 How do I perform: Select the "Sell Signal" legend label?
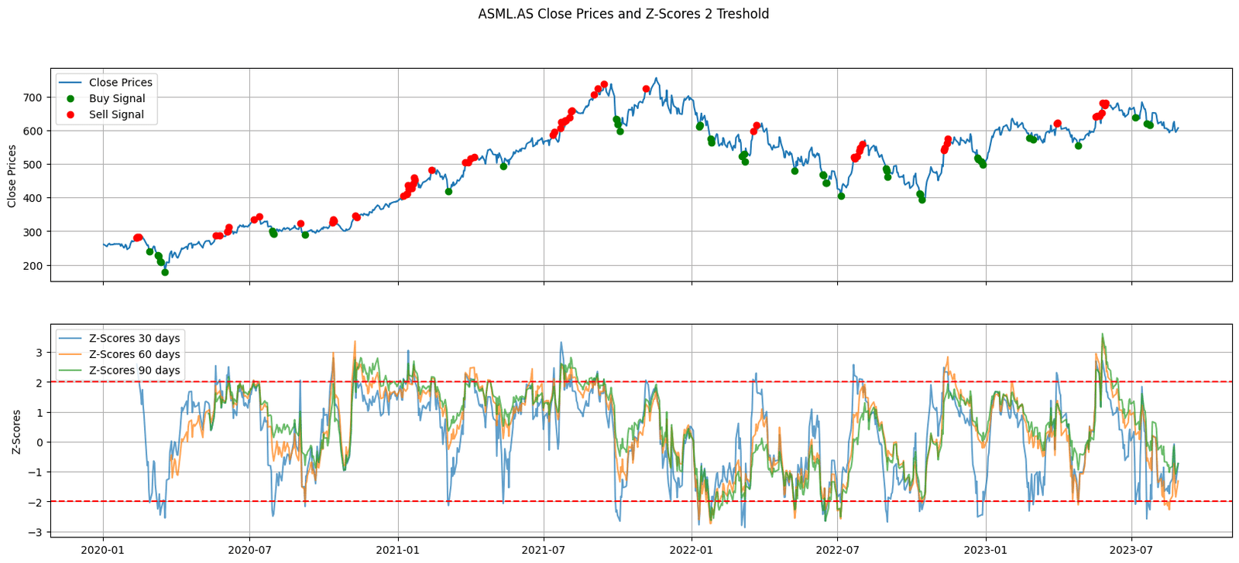(116, 114)
